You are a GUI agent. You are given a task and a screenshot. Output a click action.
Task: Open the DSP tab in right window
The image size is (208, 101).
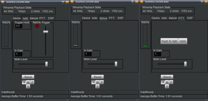click(x=190, y=18)
